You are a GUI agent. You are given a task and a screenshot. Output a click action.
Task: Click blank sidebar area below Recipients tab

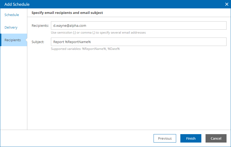pos(14,87)
